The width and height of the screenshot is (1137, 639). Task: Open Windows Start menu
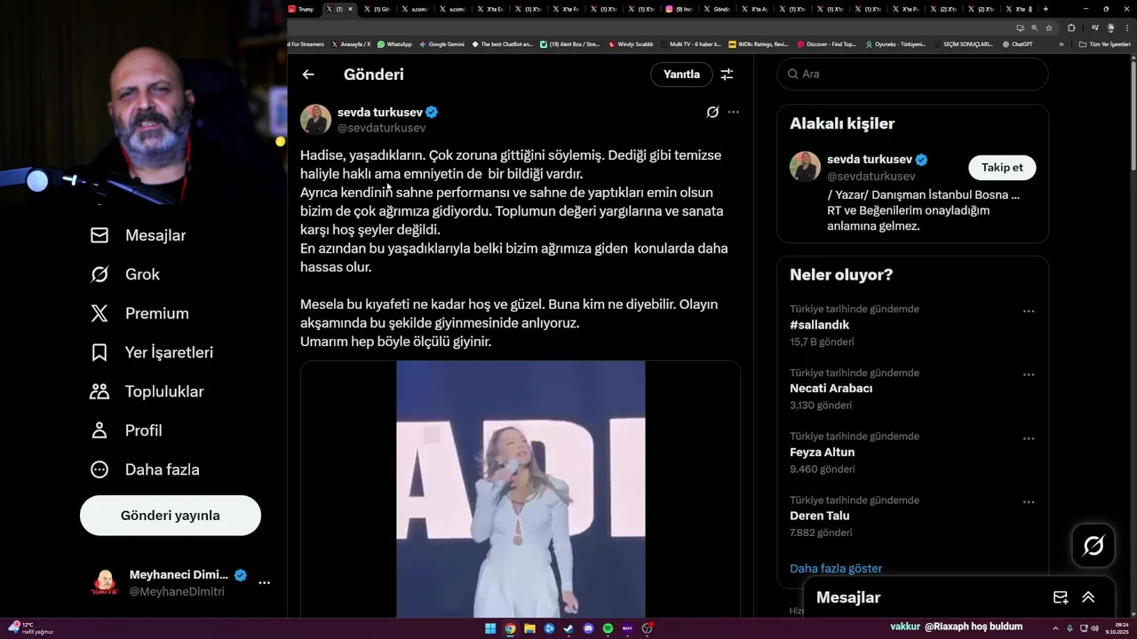(x=490, y=628)
